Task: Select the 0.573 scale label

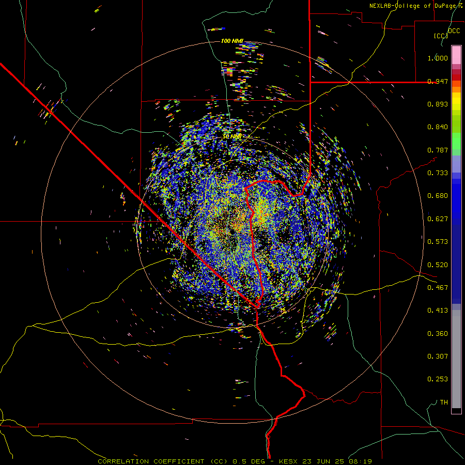Action: tap(438, 242)
